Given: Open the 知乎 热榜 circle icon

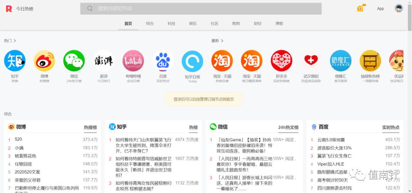Looking at the screenshot, I should 15,61.
